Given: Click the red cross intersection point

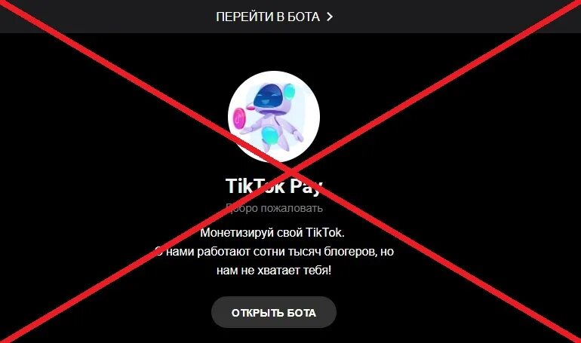Looking at the screenshot, I should 291,171.
